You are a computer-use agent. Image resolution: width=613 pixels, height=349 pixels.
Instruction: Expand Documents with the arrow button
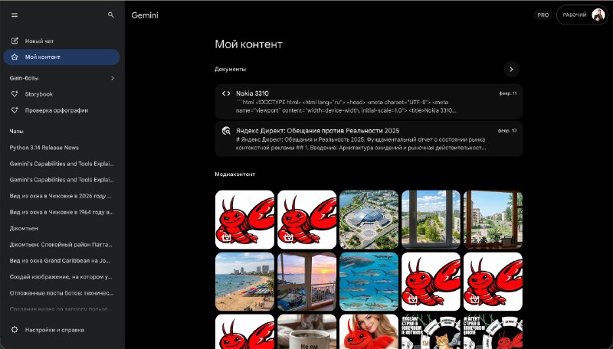coord(512,69)
